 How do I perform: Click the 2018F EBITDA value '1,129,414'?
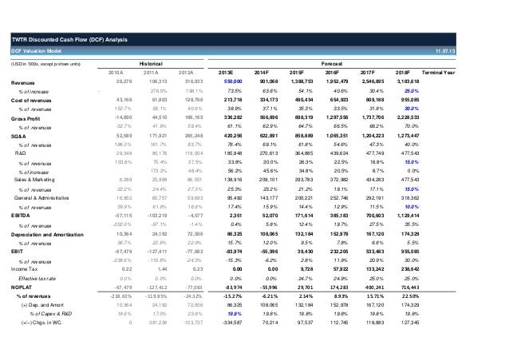tap(408, 216)
